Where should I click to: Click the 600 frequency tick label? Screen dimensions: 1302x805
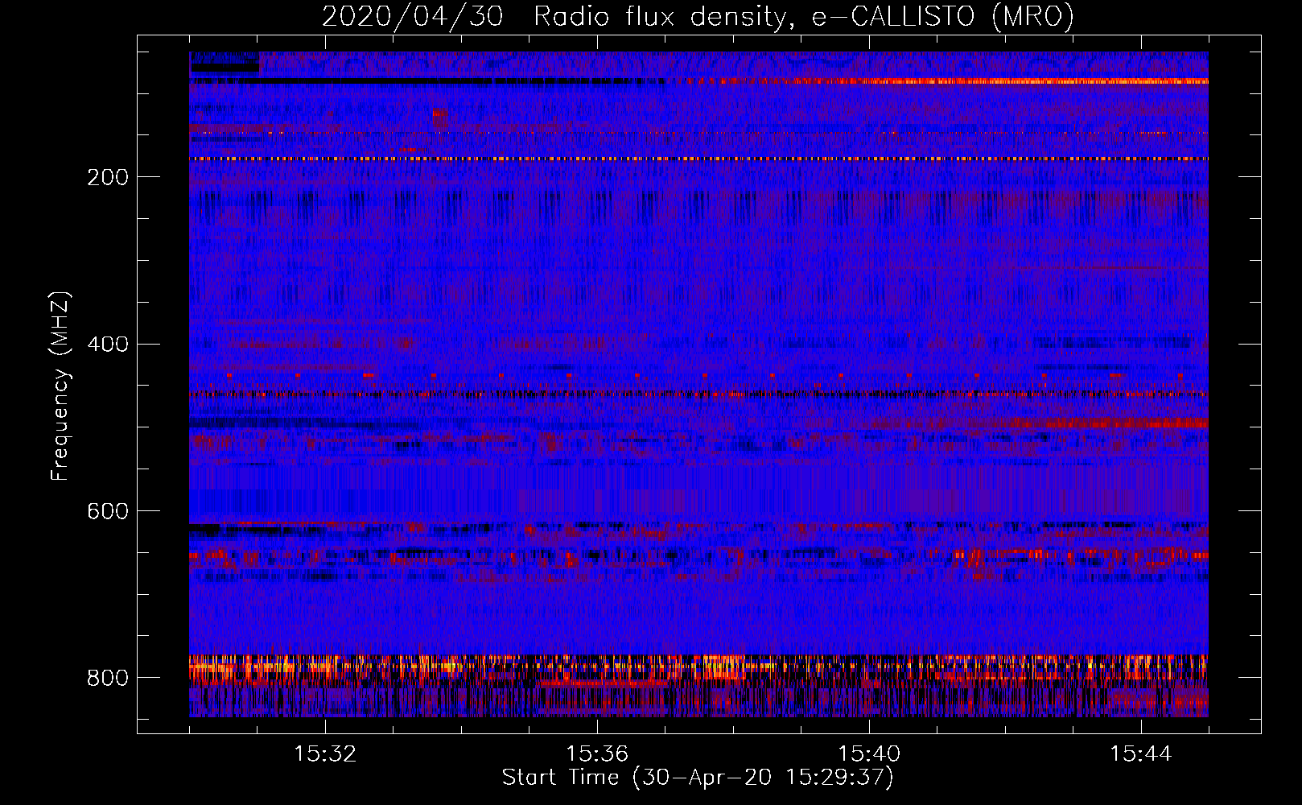pyautogui.click(x=108, y=511)
